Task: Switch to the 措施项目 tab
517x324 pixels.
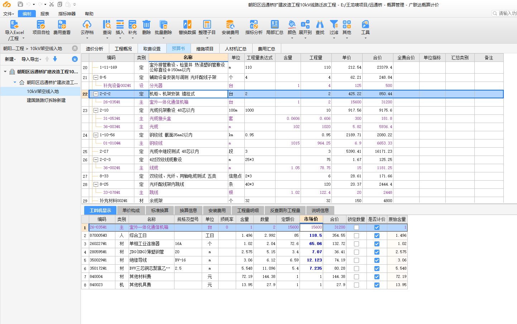Action: coord(205,49)
